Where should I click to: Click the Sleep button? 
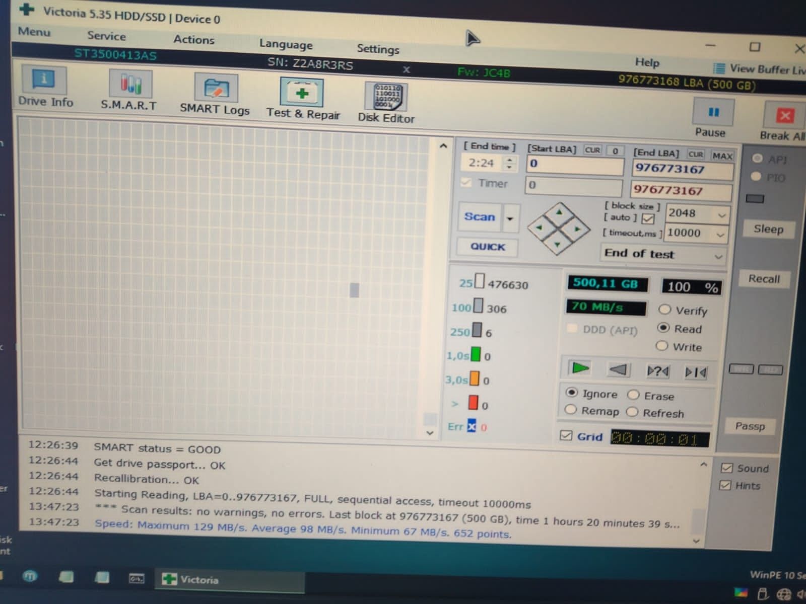[x=768, y=229]
